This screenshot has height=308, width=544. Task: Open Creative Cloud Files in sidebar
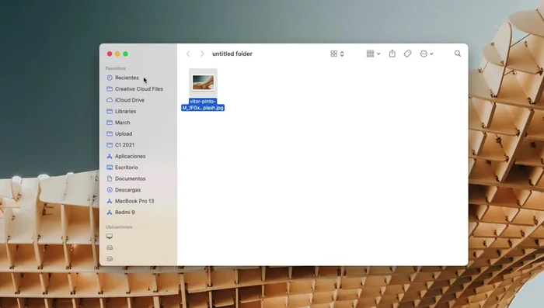click(138, 88)
